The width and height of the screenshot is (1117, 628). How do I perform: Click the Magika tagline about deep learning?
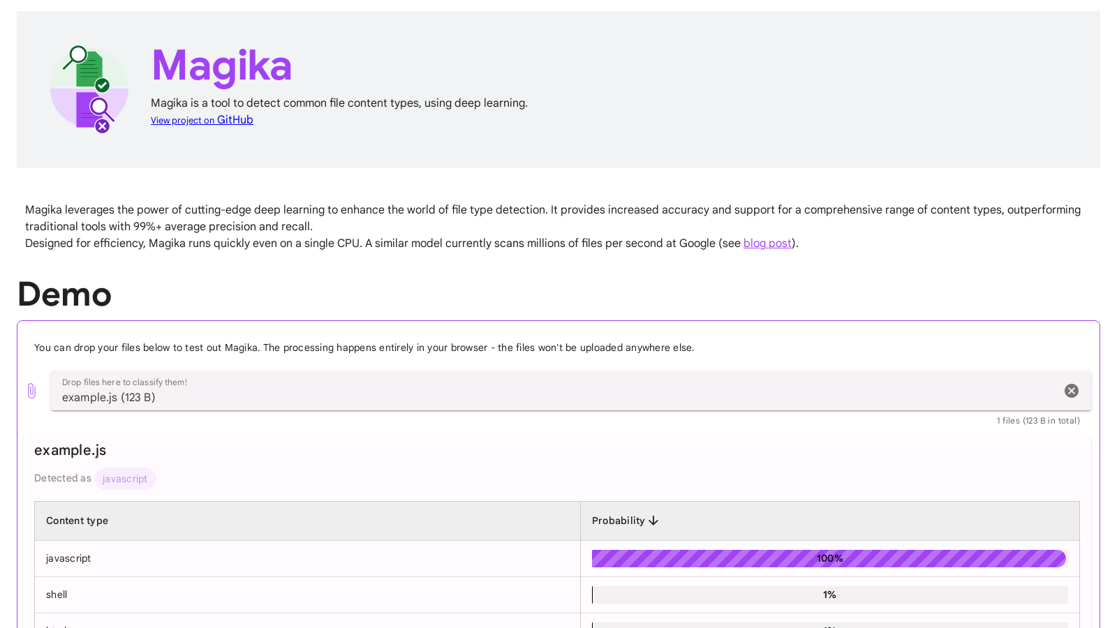click(339, 103)
